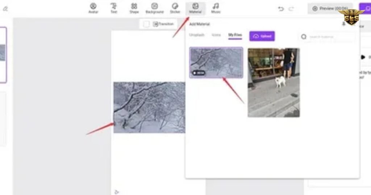Switch to the My Files tab

coord(235,35)
